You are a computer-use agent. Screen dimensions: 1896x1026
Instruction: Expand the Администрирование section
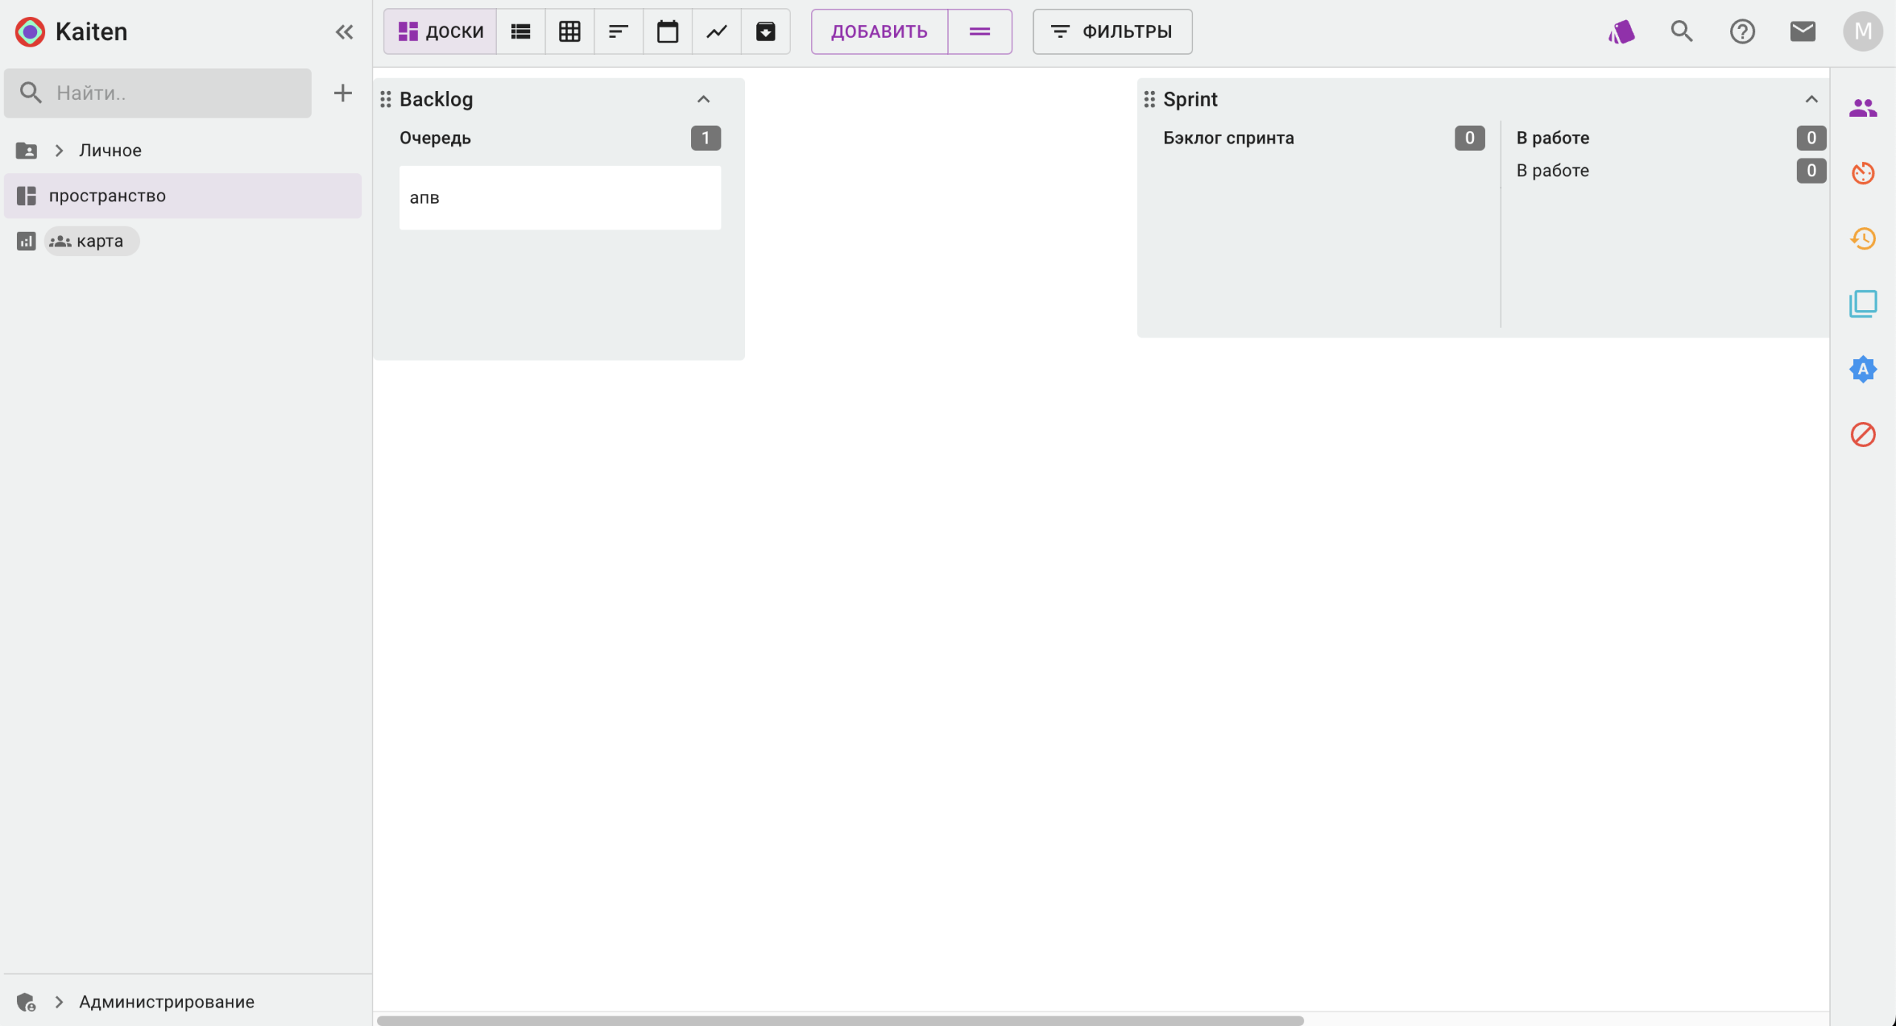tap(59, 1002)
